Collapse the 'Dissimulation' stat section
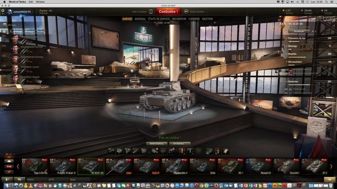 pyautogui.click(x=294, y=62)
